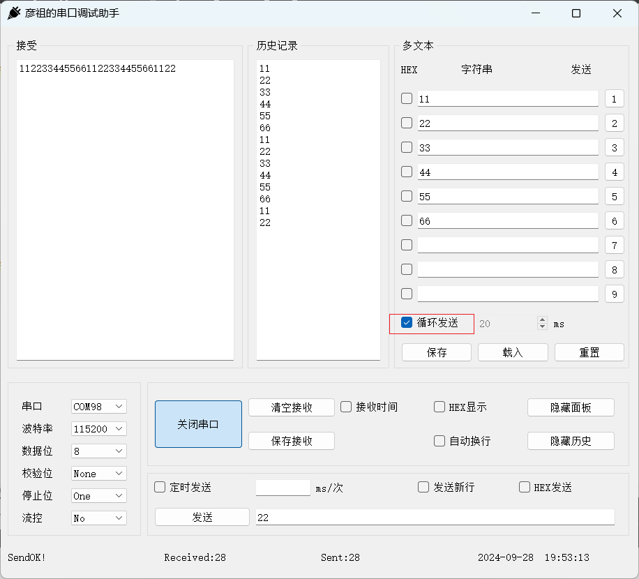Enable the 接收时间 checkbox
Image resolution: width=639 pixels, height=579 pixels.
(346, 407)
